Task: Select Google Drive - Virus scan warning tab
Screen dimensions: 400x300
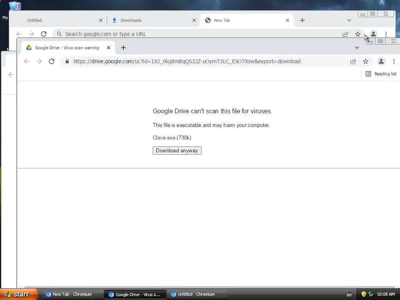Action: pyautogui.click(x=67, y=48)
